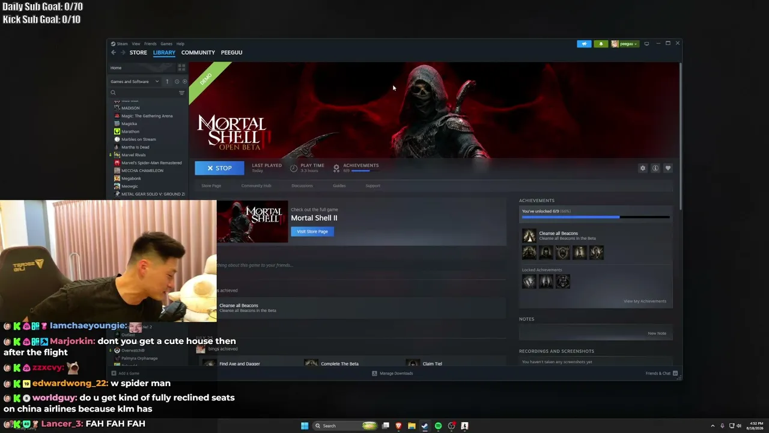The image size is (769, 433).
Task: Open the peeguu account dropdown
Action: coord(625,44)
